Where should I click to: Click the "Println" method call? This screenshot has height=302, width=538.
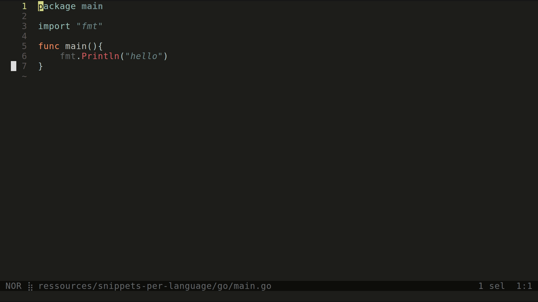click(x=100, y=56)
